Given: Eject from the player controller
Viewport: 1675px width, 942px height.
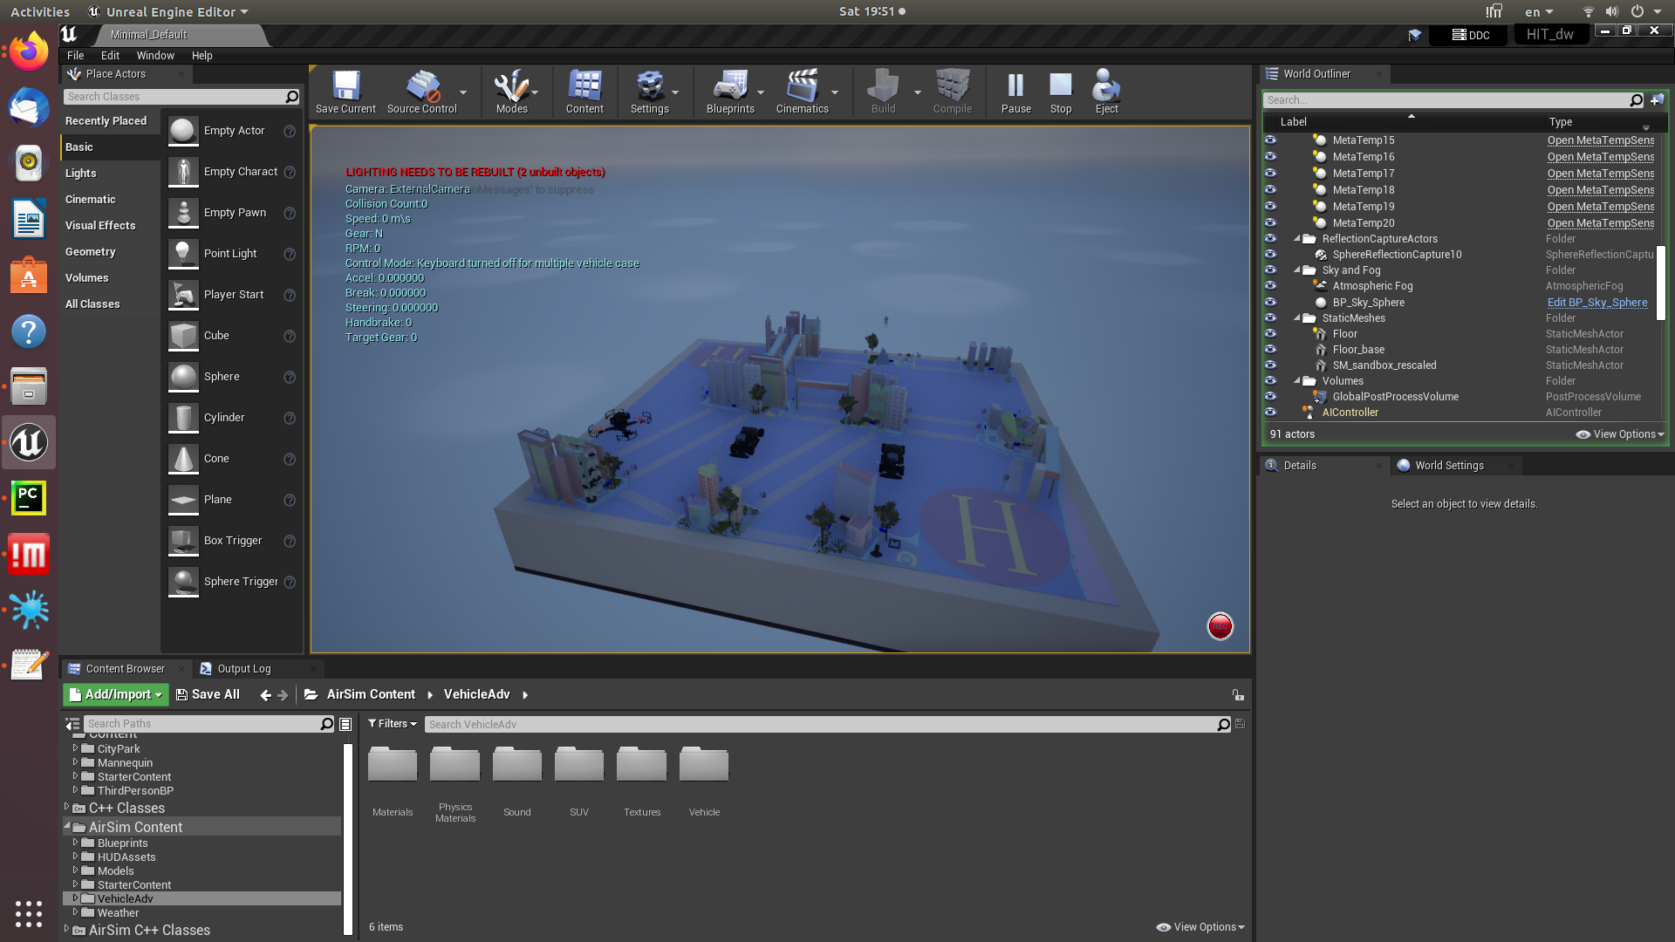Looking at the screenshot, I should point(1106,87).
